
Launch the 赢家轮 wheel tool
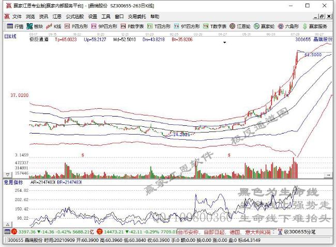[264, 26]
